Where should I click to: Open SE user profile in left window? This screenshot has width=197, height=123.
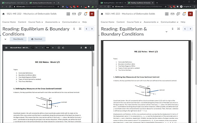[92, 14]
